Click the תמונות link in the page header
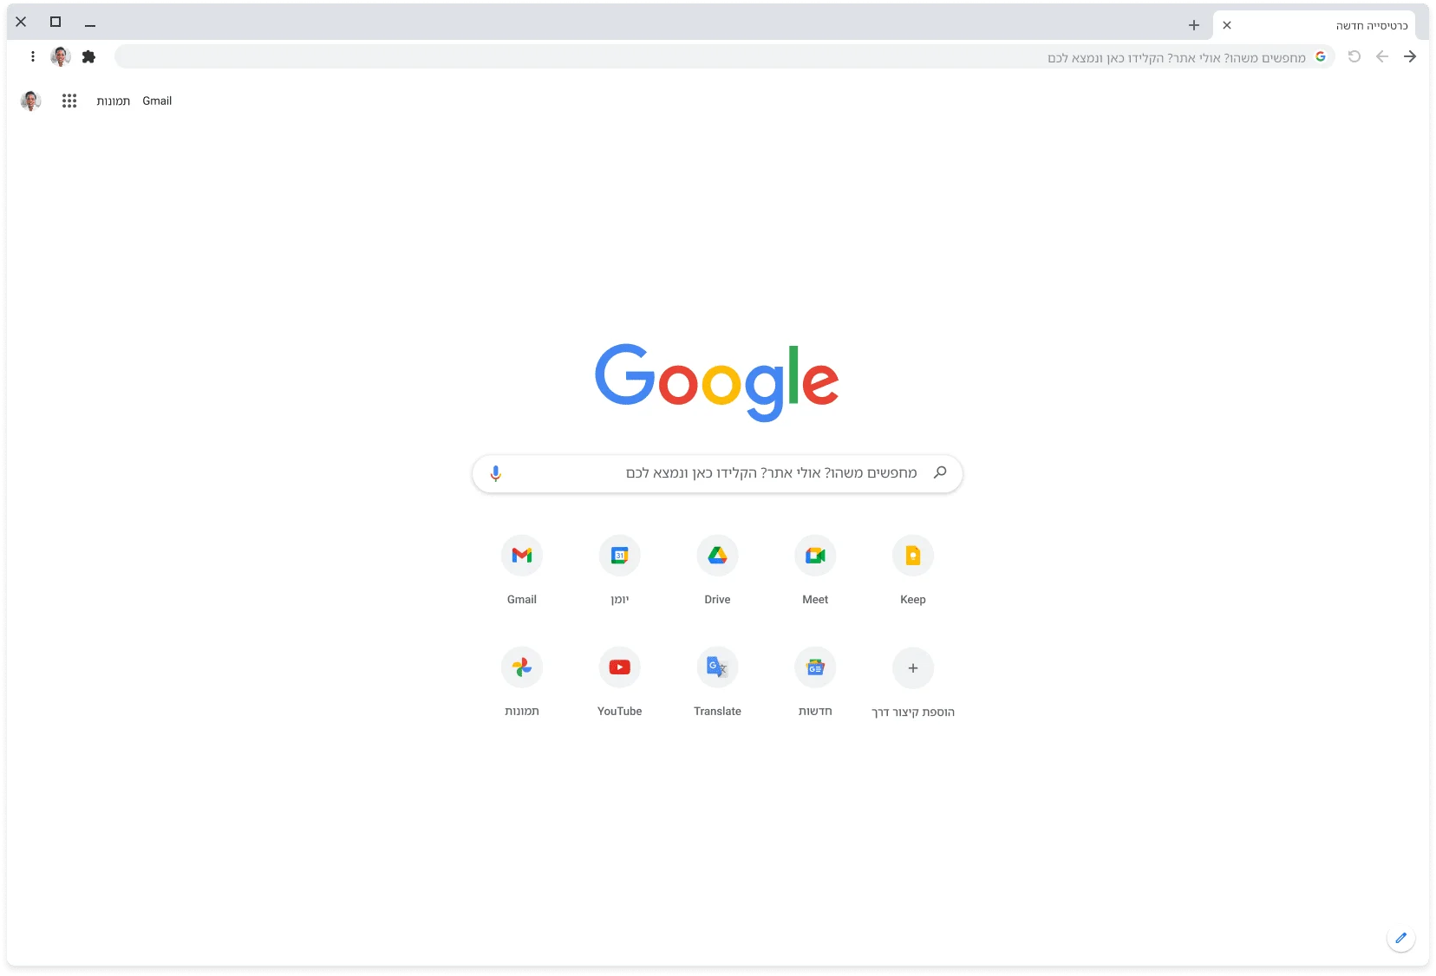The image size is (1436, 976). [x=114, y=101]
